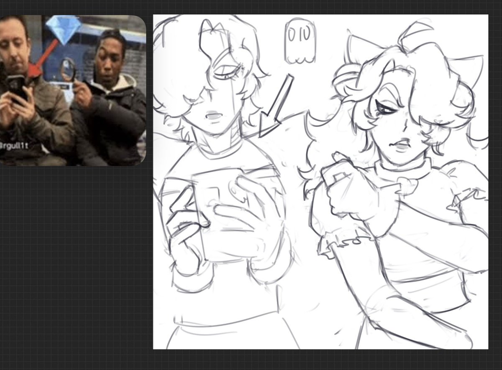502x370 pixels.
Task: Select the subway meme reference photo
Action: 73,90
